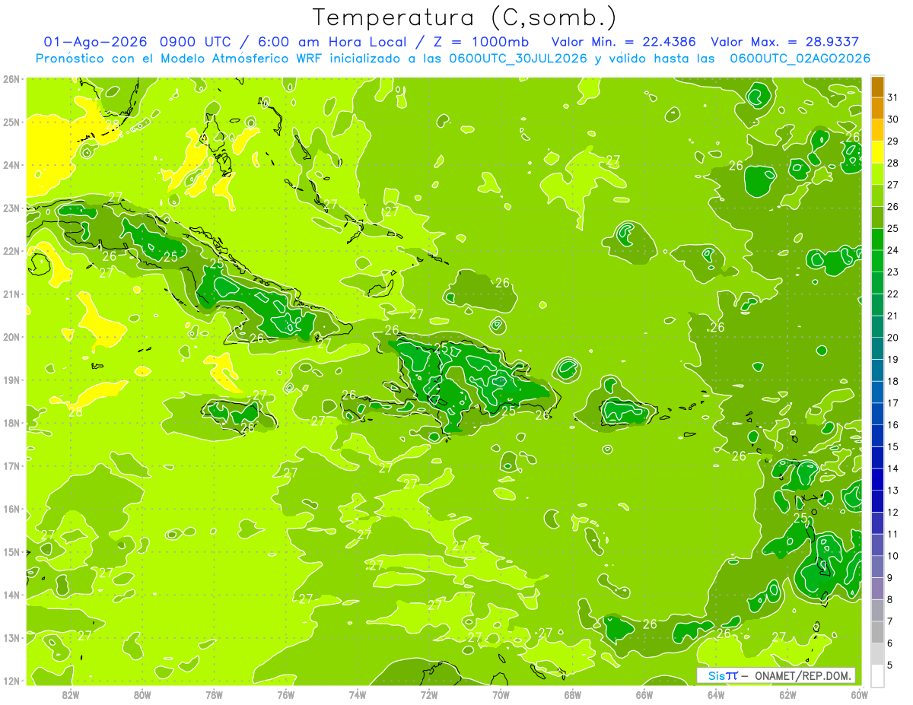Click the 16N latitude axis label

point(11,509)
